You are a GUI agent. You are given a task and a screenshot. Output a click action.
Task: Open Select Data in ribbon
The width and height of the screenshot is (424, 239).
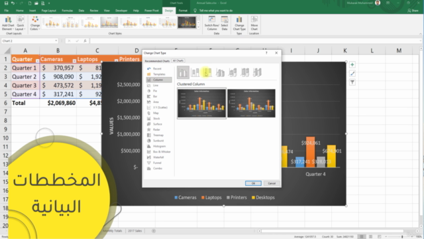(x=224, y=23)
